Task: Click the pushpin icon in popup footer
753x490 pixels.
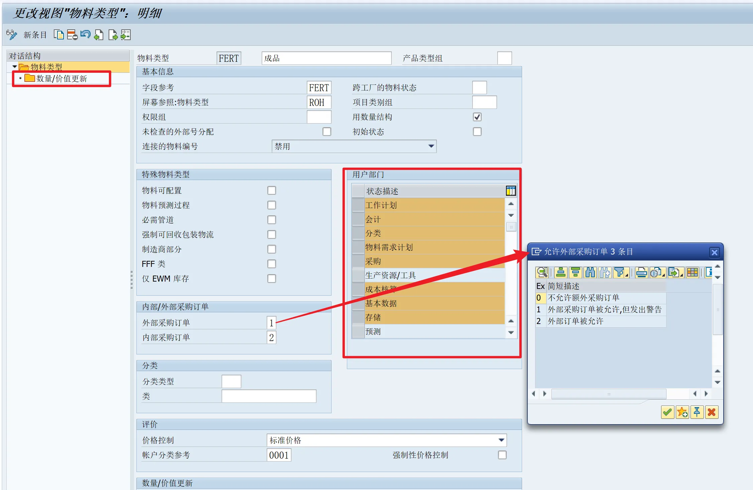Action: [x=697, y=412]
